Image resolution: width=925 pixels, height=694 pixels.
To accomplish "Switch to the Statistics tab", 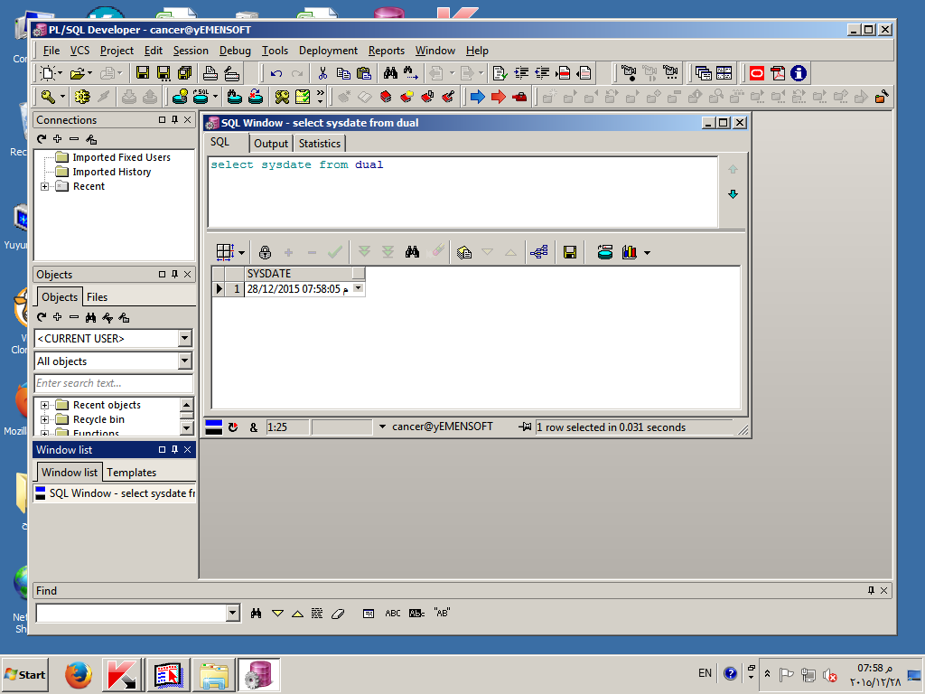I will 320,144.
